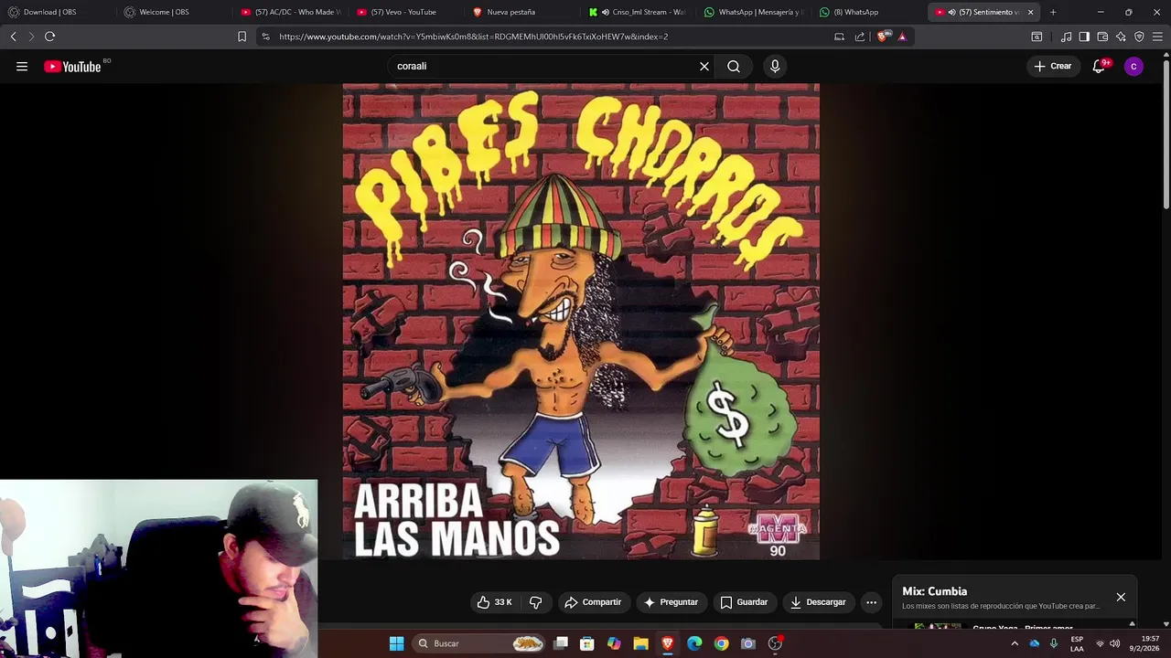Open a new browser tab
The width and height of the screenshot is (1171, 658).
coord(1053,12)
